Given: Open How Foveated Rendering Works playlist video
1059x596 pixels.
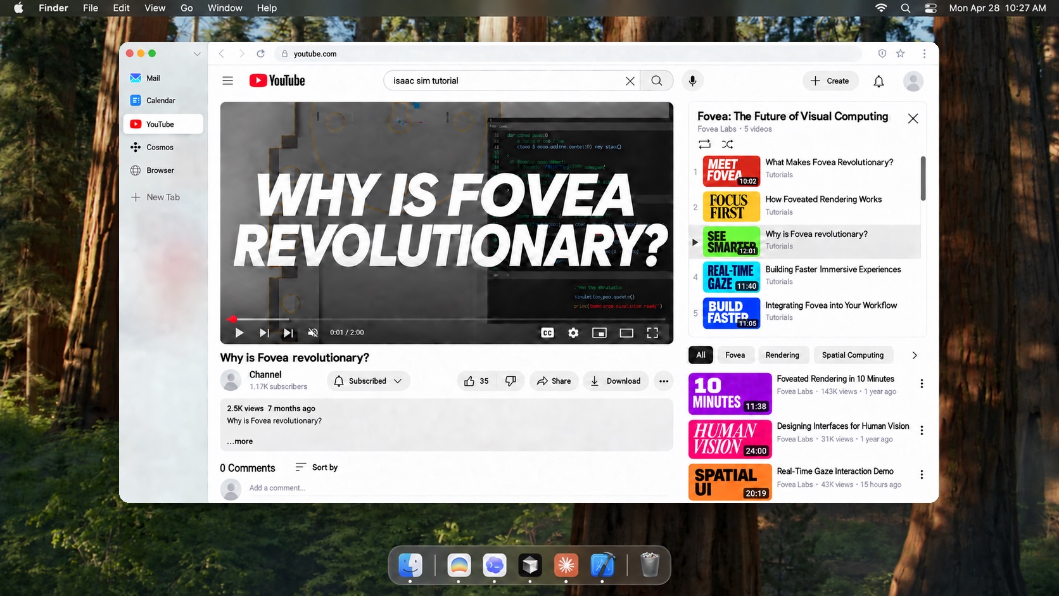Looking at the screenshot, I should click(x=805, y=206).
